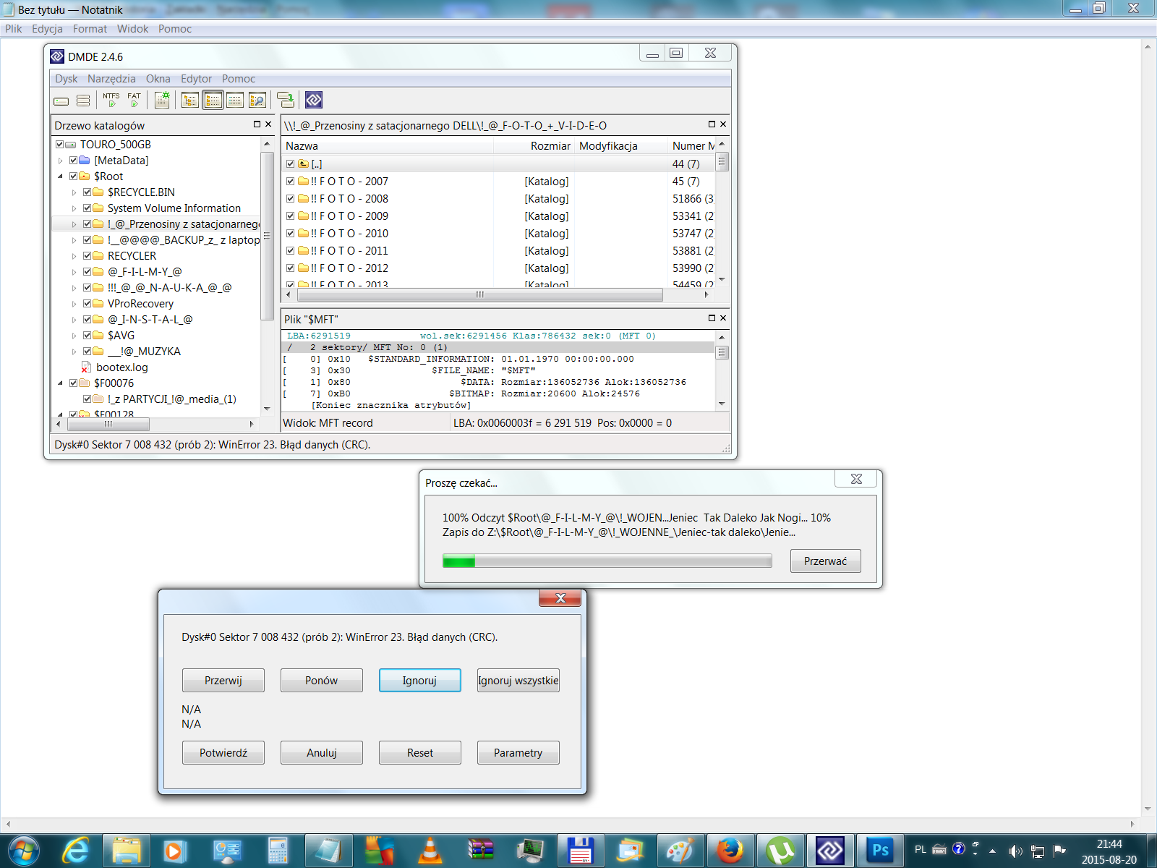Select the bootex.log file in tree
Image resolution: width=1157 pixels, height=868 pixels.
coord(121,367)
